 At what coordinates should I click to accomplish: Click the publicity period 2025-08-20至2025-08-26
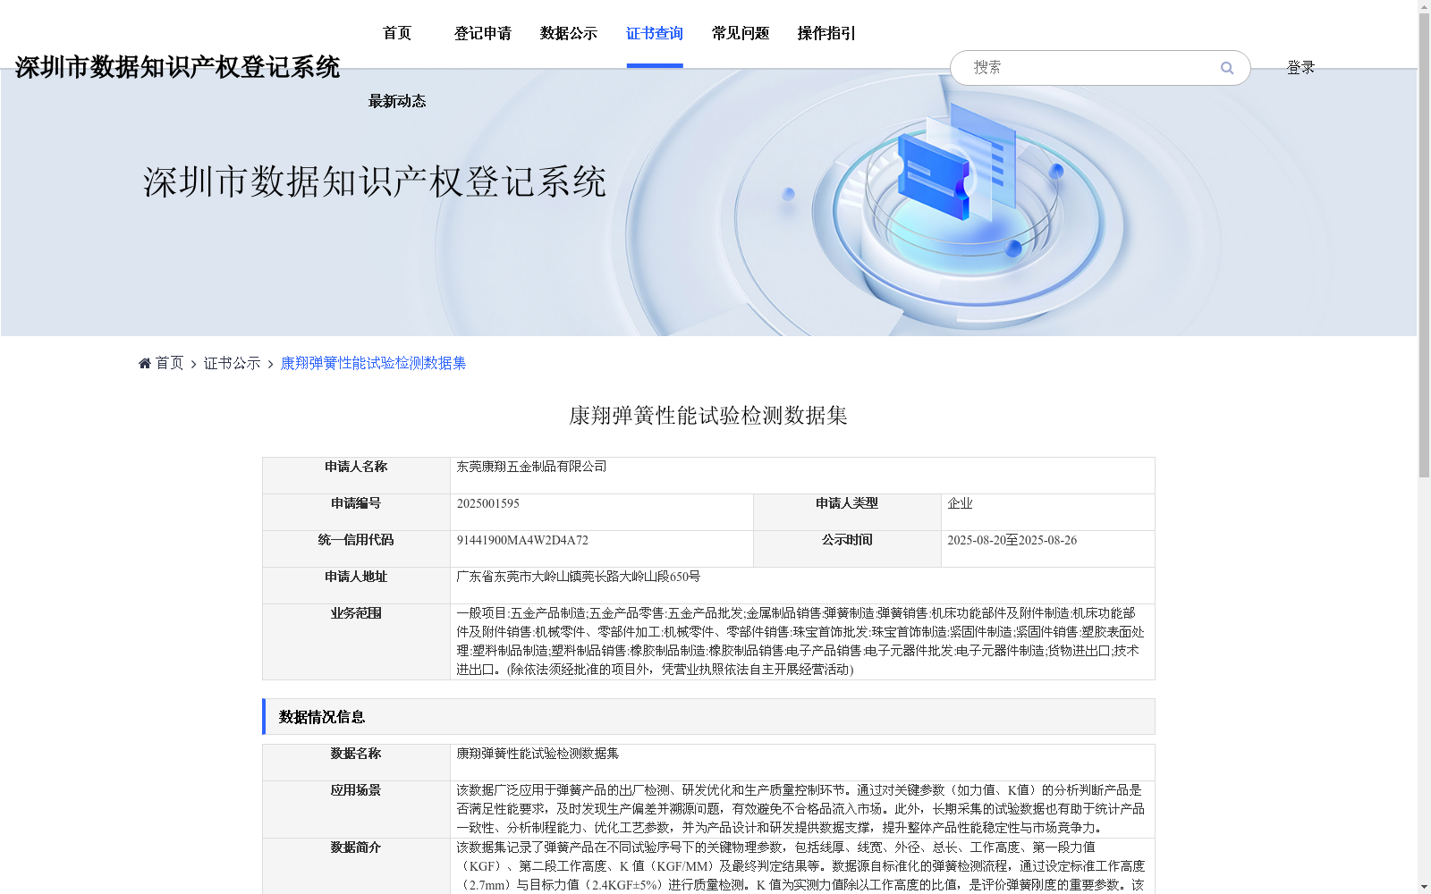[x=1012, y=540]
